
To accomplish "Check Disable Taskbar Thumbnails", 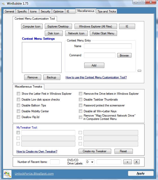I will point(81,99).
